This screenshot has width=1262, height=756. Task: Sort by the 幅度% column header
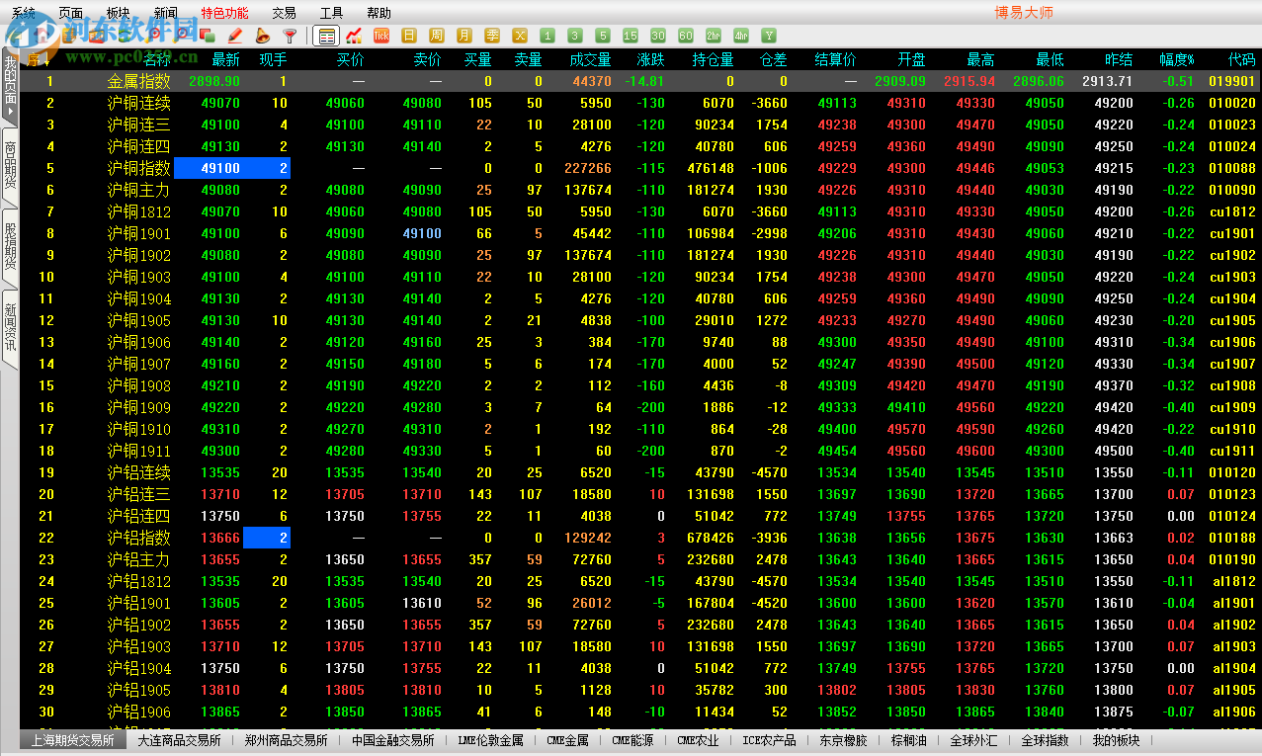pyautogui.click(x=1177, y=60)
